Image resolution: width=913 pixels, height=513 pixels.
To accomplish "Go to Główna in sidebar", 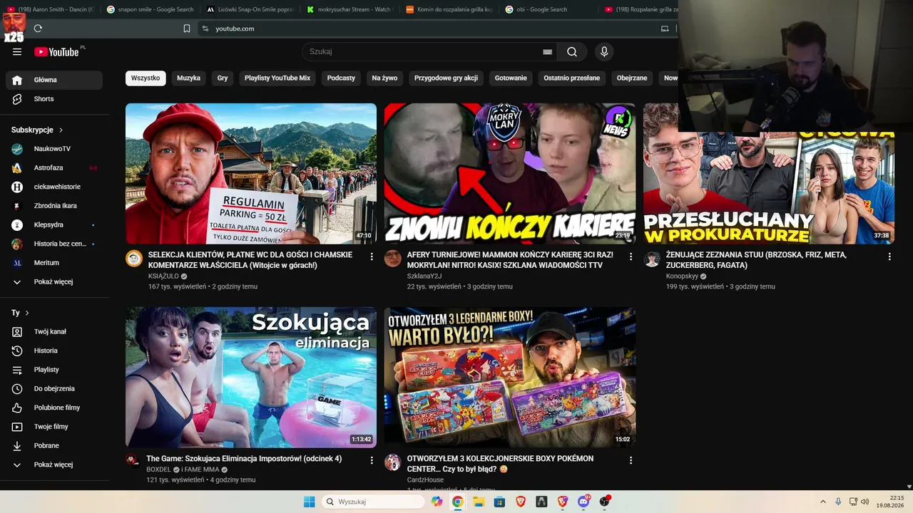I will 54,80.
